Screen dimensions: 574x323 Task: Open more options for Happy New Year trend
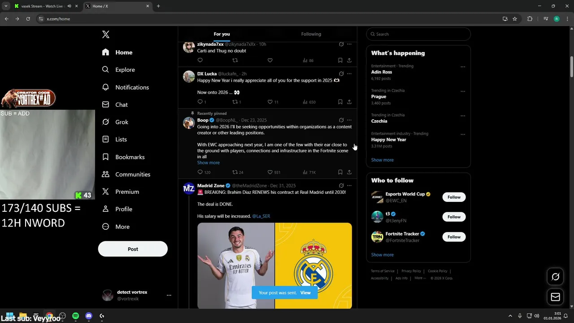point(463,135)
